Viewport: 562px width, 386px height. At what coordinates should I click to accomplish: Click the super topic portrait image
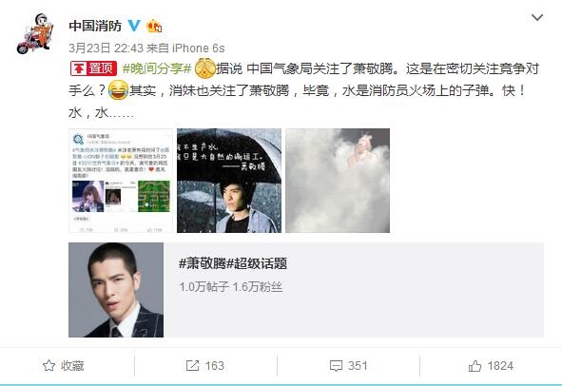[x=116, y=290]
